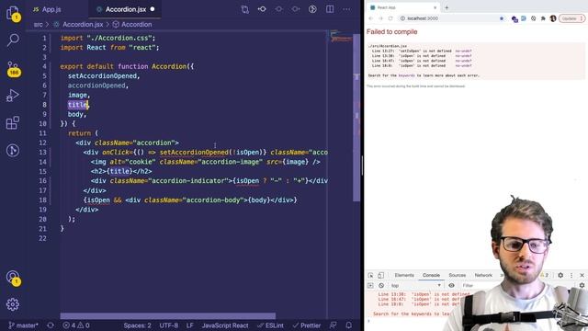Click the editor horizontal scrollbar
The image size is (588, 331).
tap(167, 316)
